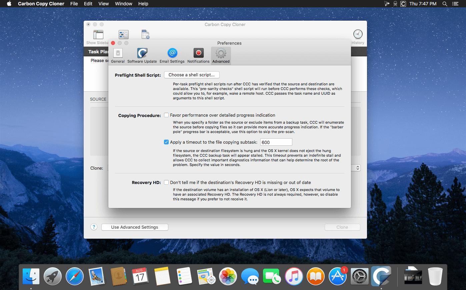
Task: Open Messages from the dock
Action: click(x=250, y=276)
